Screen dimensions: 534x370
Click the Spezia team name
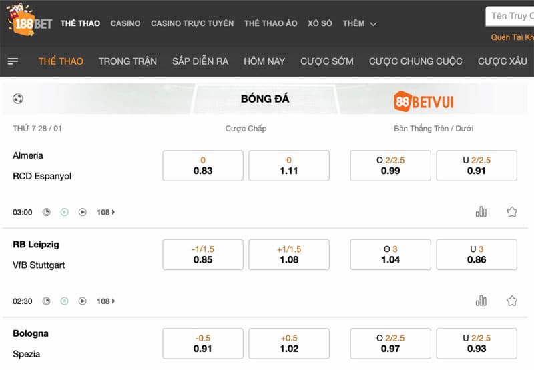[x=26, y=354]
